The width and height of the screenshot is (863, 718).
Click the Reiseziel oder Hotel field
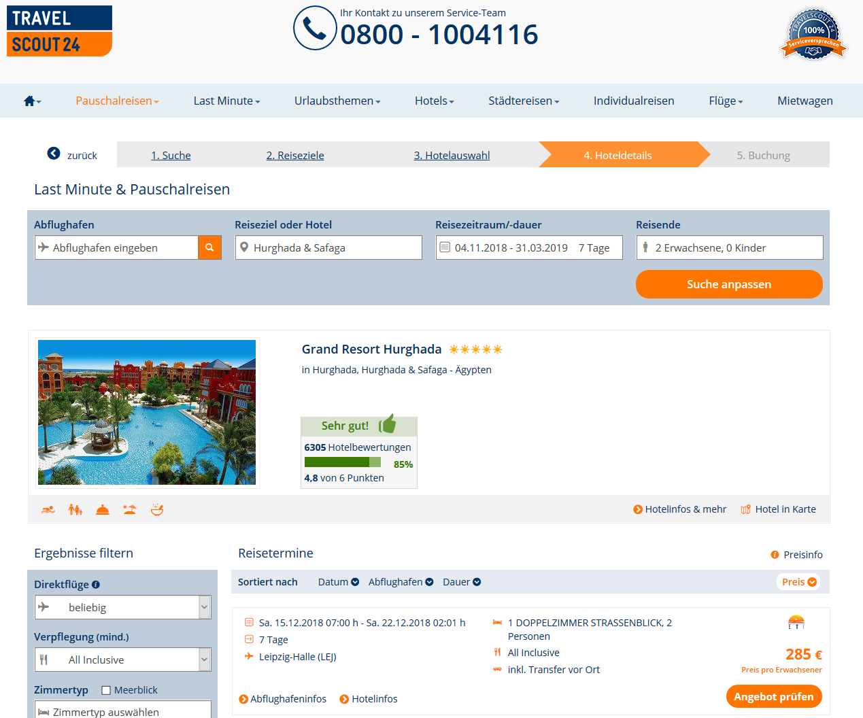click(x=328, y=247)
